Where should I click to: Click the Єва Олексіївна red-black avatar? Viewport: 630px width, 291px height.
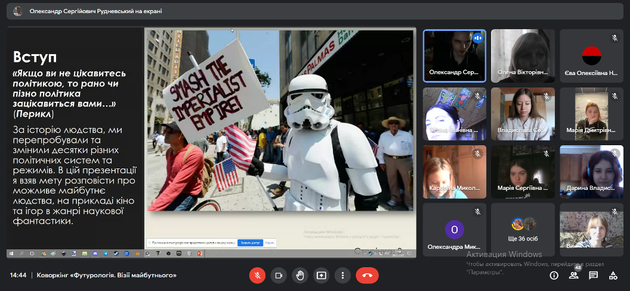(x=591, y=55)
